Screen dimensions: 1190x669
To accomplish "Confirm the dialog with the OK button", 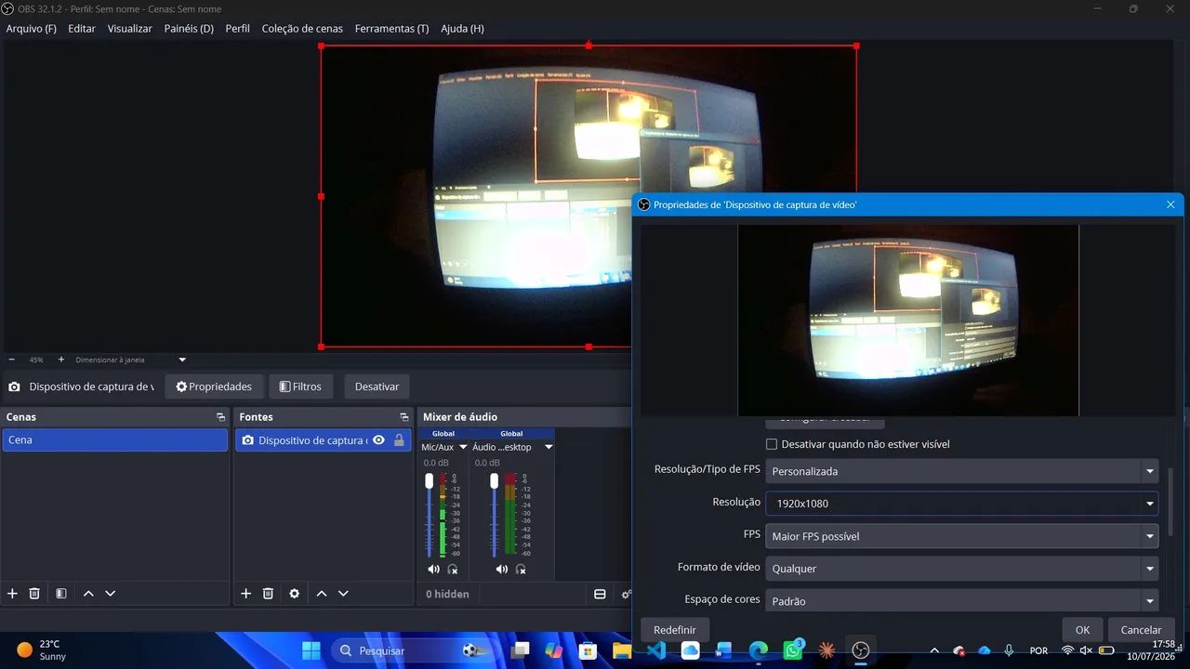I will (1082, 629).
